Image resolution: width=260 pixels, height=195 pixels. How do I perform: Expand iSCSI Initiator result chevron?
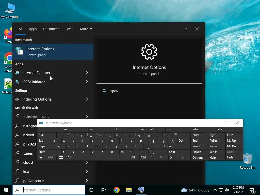click(x=87, y=82)
